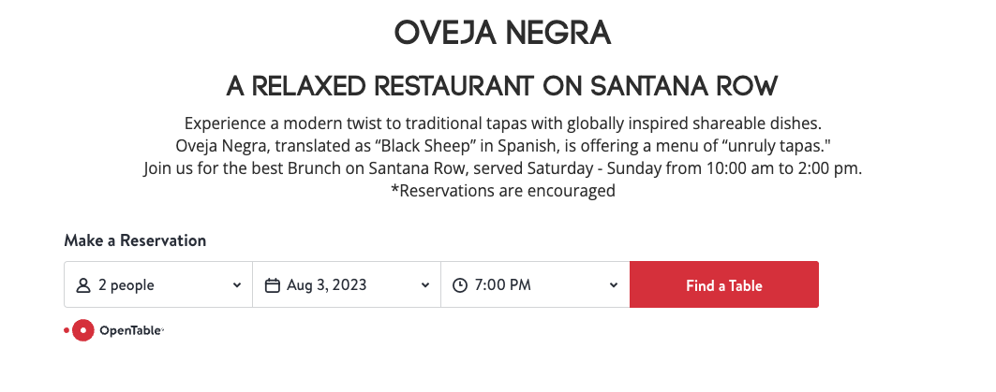Click the person icon in party size selector
The width and height of the screenshot is (996, 392).
[x=83, y=285]
